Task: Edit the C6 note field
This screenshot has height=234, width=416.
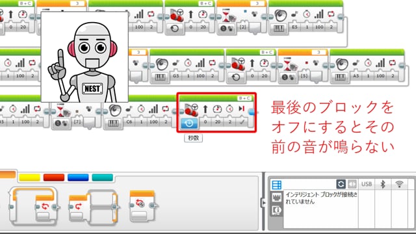Action: (x=129, y=122)
